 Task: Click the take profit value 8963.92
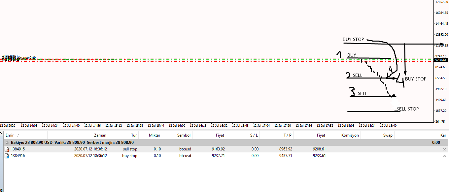pos(286,149)
